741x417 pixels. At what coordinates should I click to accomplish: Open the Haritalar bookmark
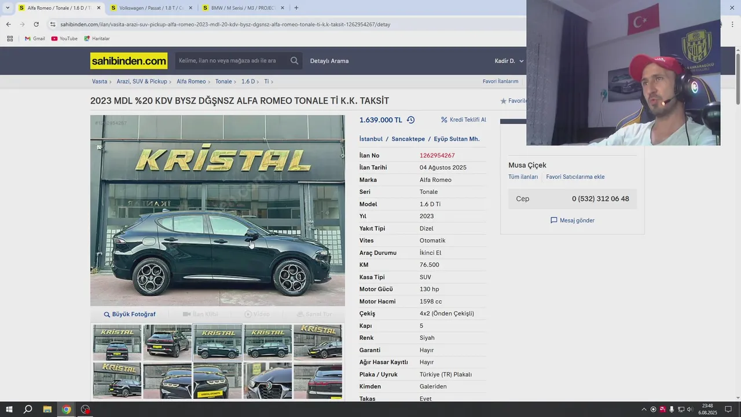tap(97, 39)
